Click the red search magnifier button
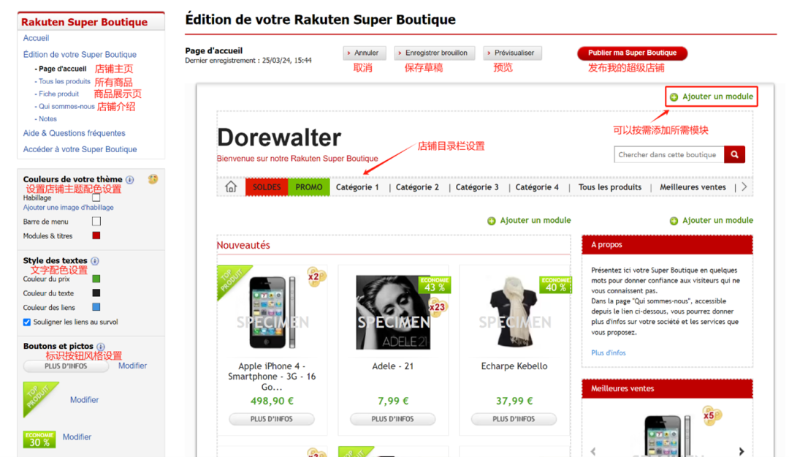The height and width of the screenshot is (457, 789). tap(734, 155)
